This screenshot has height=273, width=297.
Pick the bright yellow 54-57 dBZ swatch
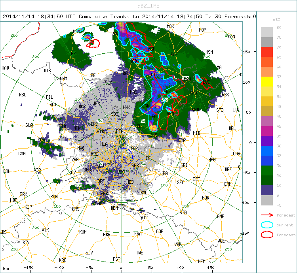(267, 82)
